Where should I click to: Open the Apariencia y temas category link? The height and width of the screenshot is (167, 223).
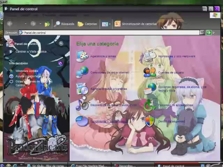[103, 56]
